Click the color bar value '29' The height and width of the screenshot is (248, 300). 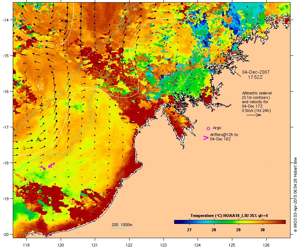238,230
